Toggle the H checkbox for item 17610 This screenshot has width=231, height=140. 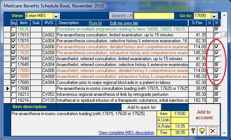tap(216, 35)
